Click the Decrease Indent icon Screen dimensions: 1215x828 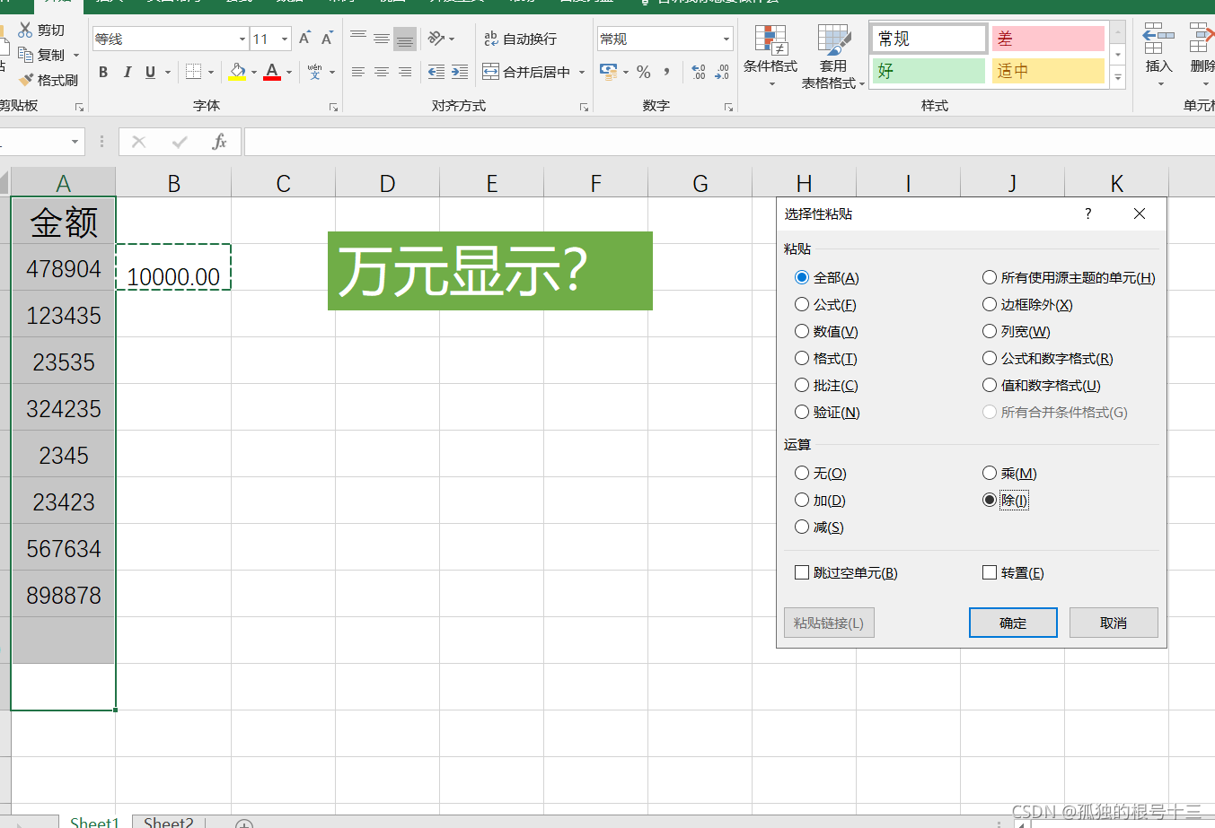point(436,72)
